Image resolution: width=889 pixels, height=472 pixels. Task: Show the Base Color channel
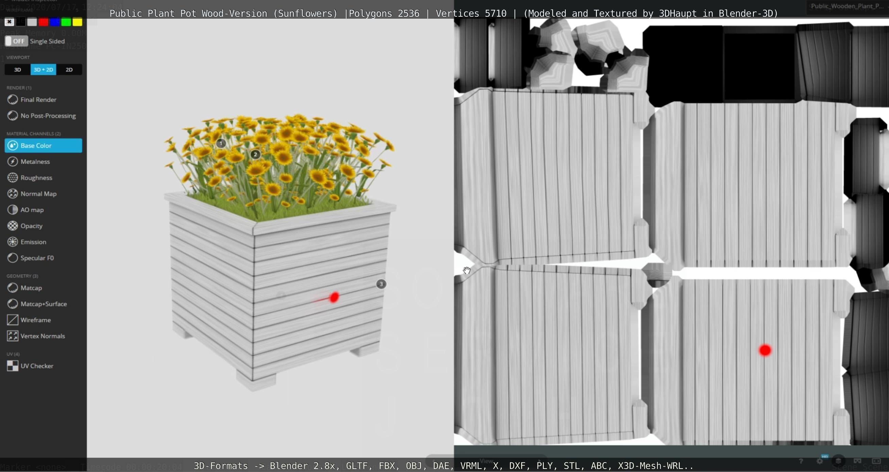(43, 145)
